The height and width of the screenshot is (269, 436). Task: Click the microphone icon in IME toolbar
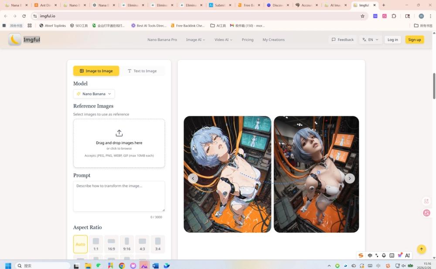click(x=384, y=256)
